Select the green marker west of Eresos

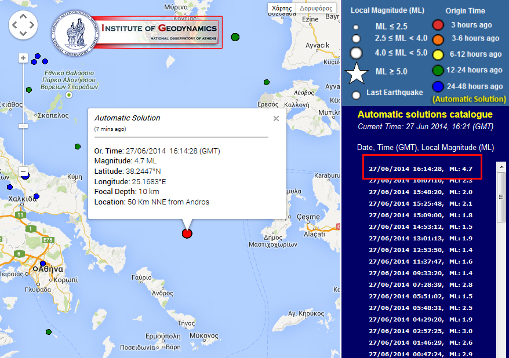tap(267, 82)
